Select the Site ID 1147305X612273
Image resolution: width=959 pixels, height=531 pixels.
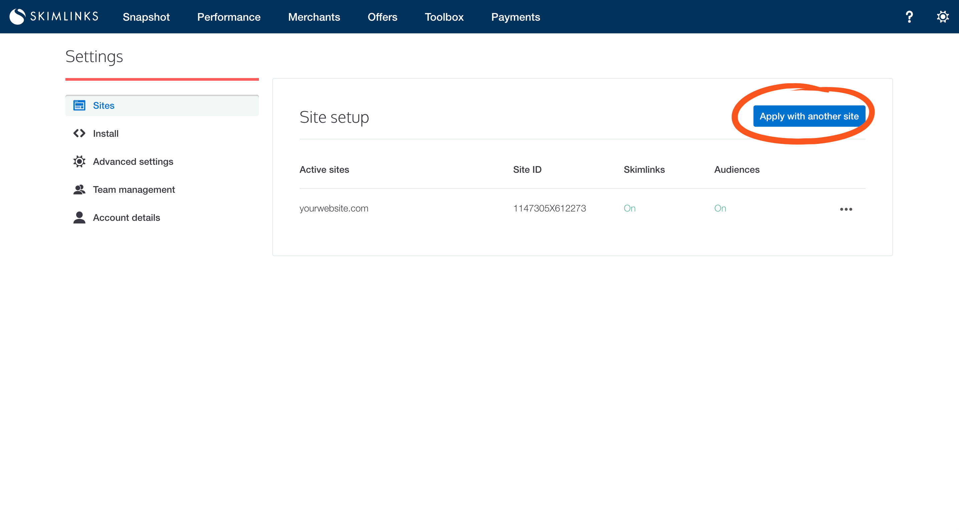550,208
